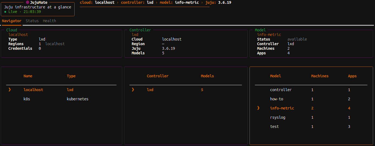375x146 pixels.
Task: Select the lxd controller row
Action: click(150, 90)
